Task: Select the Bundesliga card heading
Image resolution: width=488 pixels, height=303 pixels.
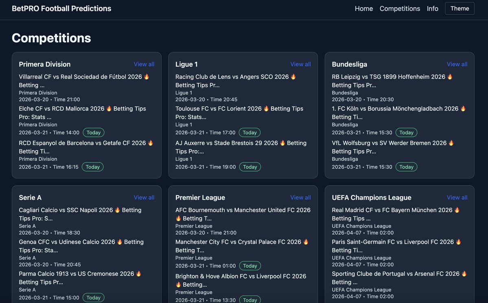Action: pyautogui.click(x=349, y=64)
